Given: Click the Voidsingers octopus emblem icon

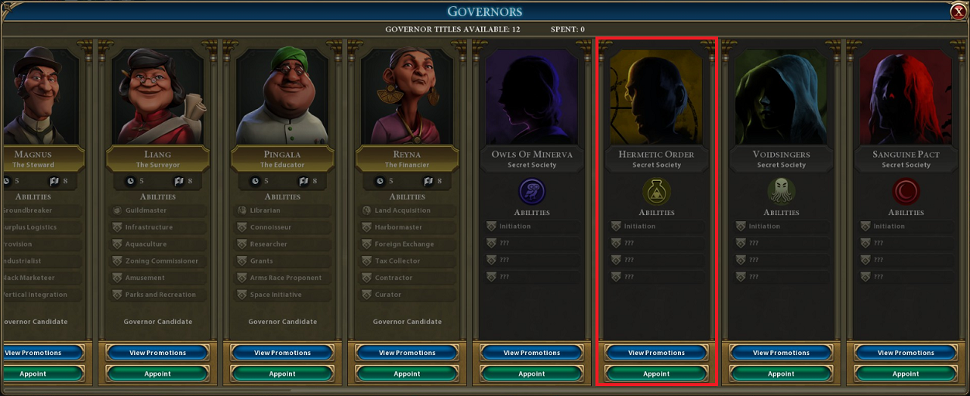Looking at the screenshot, I should click(x=781, y=192).
